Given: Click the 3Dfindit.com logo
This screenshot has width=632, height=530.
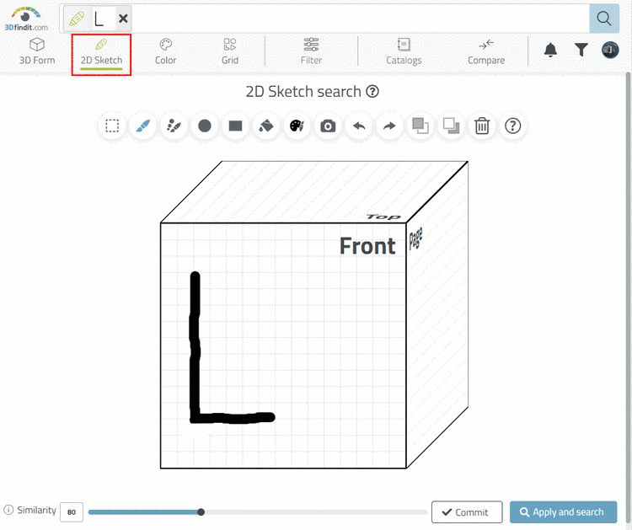Looking at the screenshot, I should pos(26,19).
